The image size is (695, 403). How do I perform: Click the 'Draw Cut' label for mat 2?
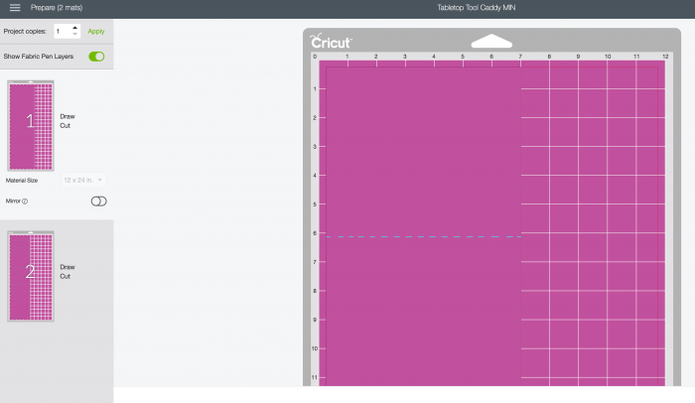point(68,271)
